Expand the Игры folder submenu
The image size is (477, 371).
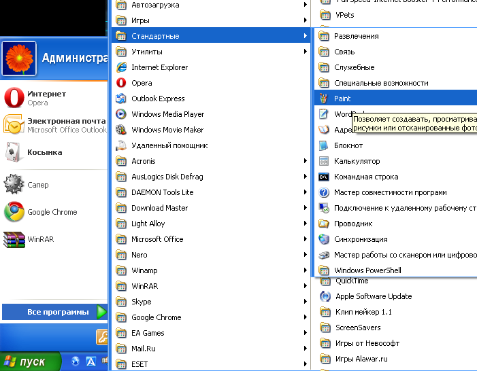[211, 20]
